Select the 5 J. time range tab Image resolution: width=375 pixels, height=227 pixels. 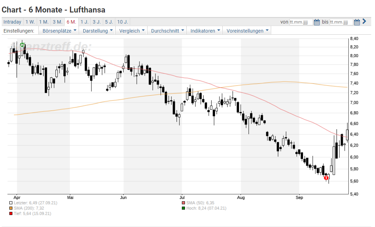[109, 22]
